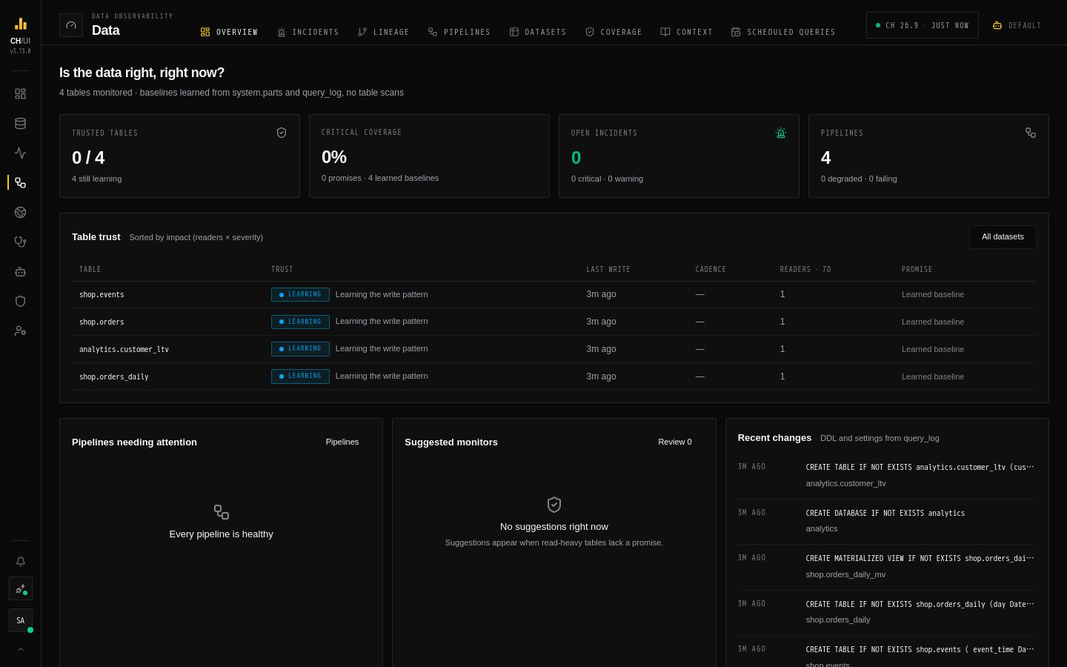Open the user settings icon in sidebar
This screenshot has width=1067, height=667.
pyautogui.click(x=21, y=331)
